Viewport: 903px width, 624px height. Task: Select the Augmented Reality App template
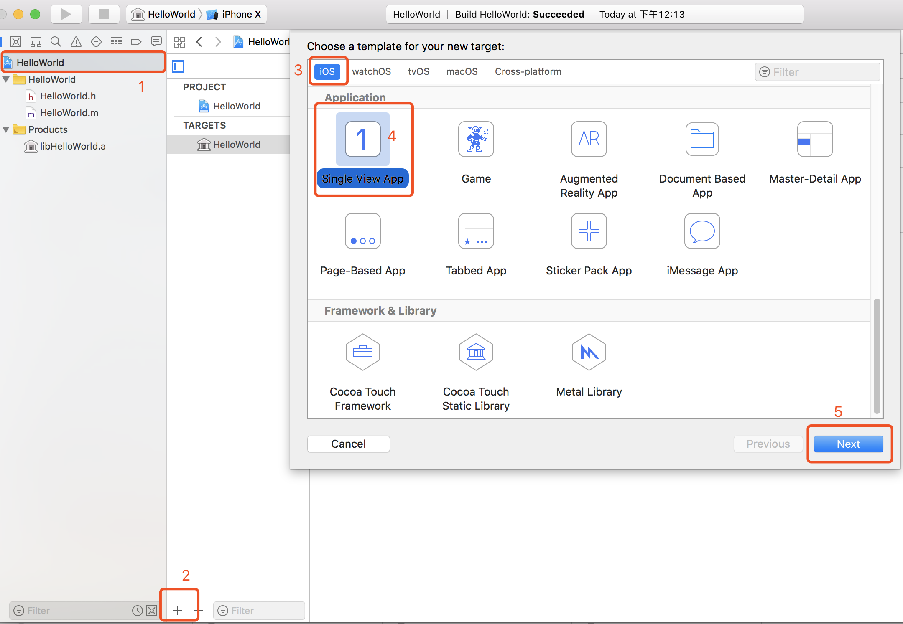589,140
